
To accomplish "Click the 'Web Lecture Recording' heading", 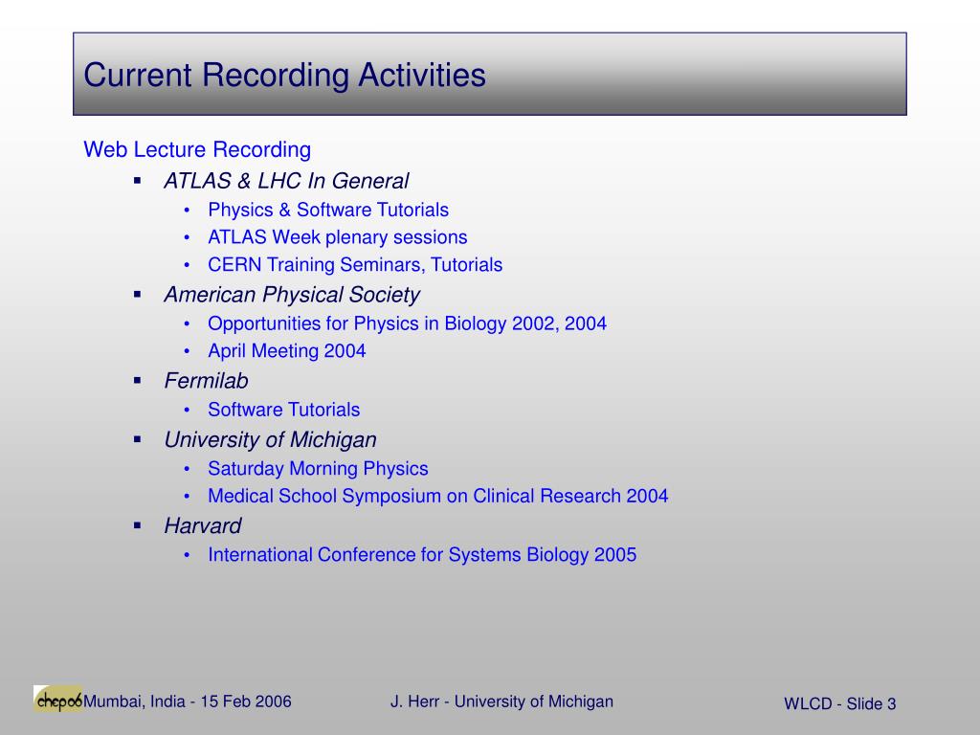I will click(x=197, y=150).
